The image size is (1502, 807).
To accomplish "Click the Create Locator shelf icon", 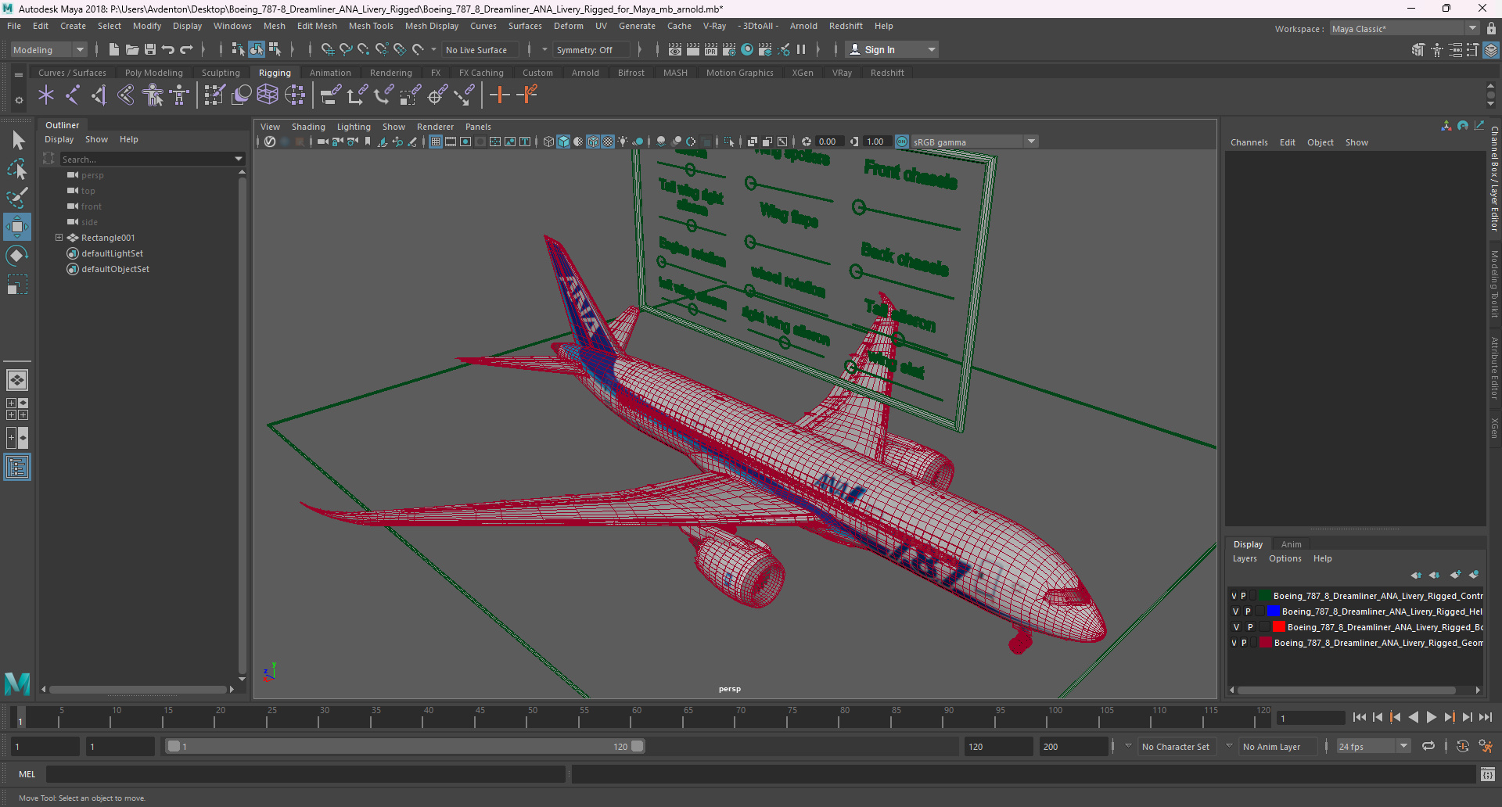I will (46, 95).
